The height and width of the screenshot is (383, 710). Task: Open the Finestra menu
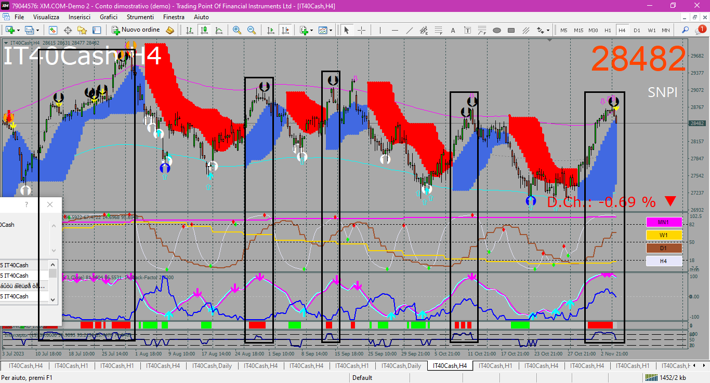tap(174, 17)
